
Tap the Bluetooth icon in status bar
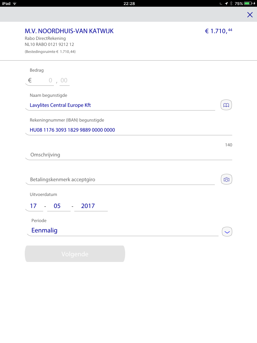pyautogui.click(x=231, y=3)
